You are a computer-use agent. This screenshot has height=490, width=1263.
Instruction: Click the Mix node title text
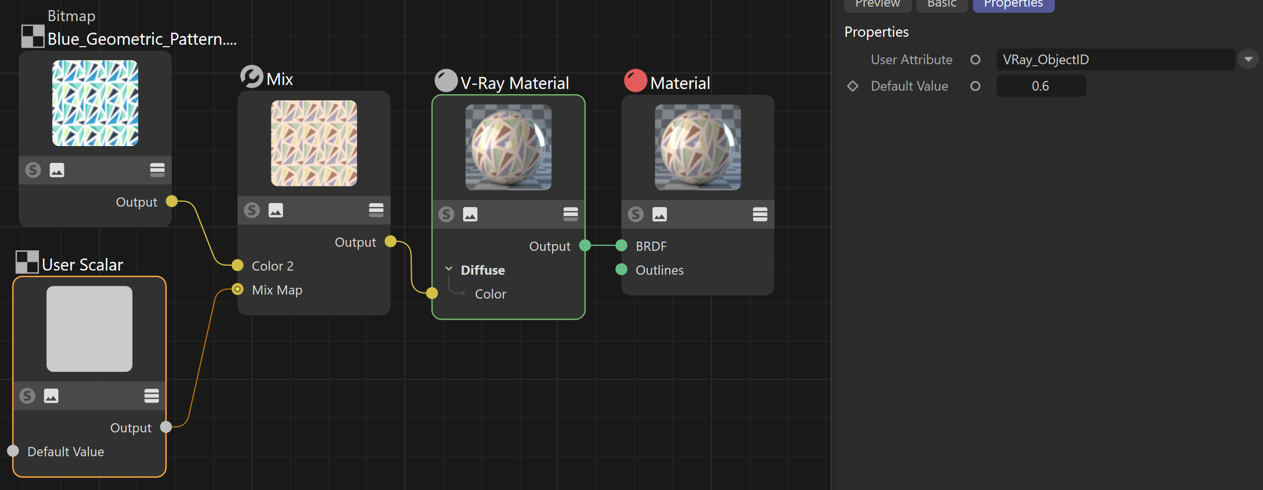pyautogui.click(x=280, y=79)
